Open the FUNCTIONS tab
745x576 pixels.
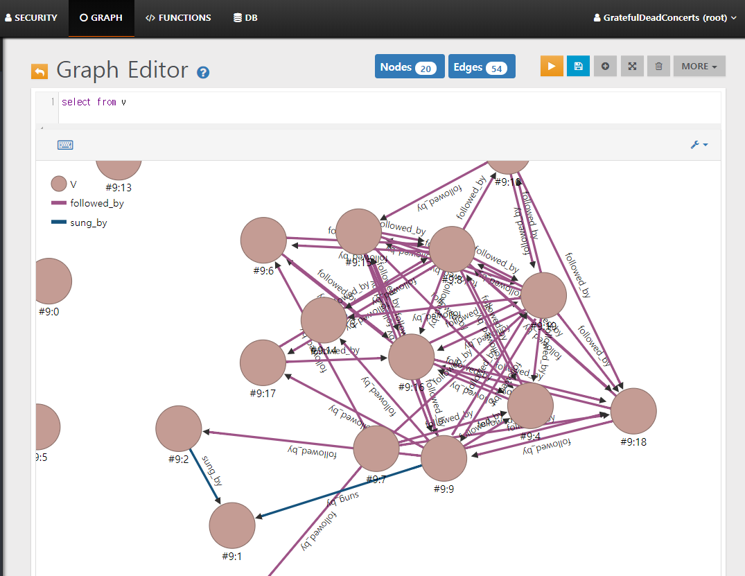(178, 17)
